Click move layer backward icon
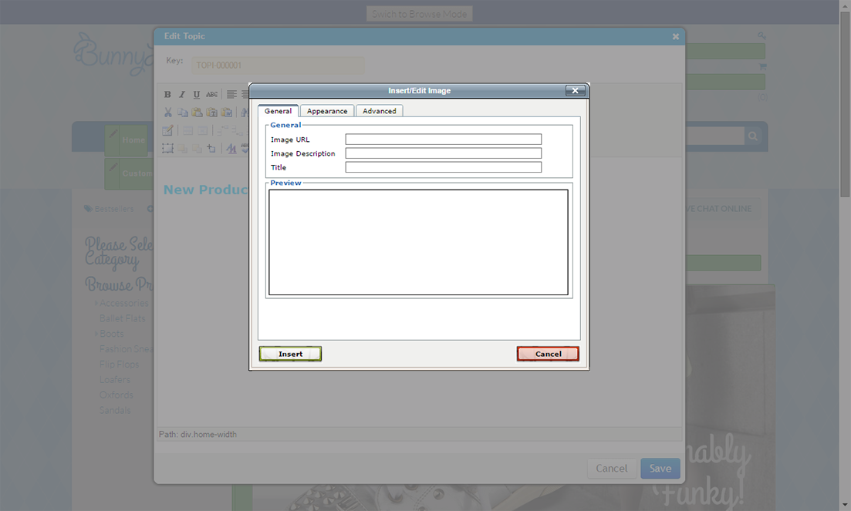Viewport: 851px width, 511px height. [197, 149]
